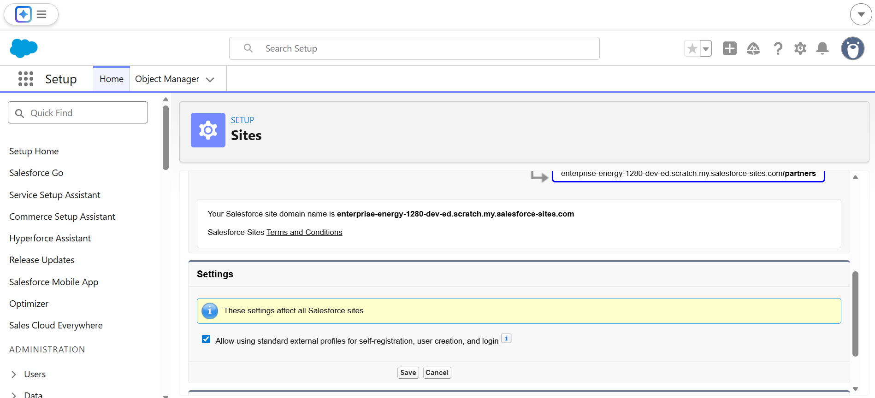The width and height of the screenshot is (875, 398).
Task: Click the Sites page vertical scrollbar thumb
Action: (856, 314)
